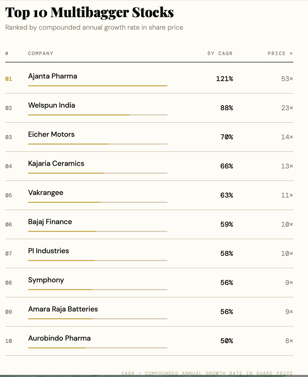
Task: Click the # rank column header
Action: click(x=7, y=54)
